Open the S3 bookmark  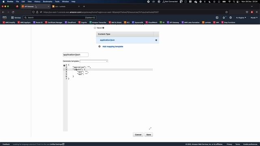tap(162, 22)
